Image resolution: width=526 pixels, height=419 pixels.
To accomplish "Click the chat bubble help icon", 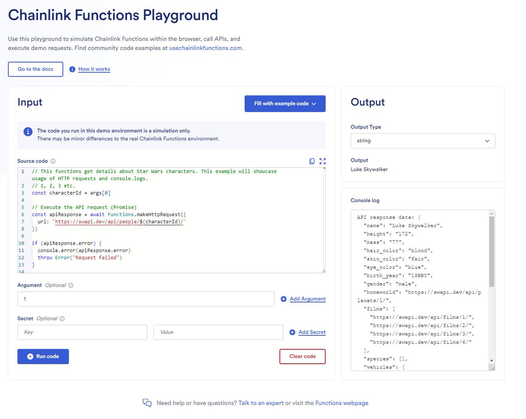I will pos(147,403).
